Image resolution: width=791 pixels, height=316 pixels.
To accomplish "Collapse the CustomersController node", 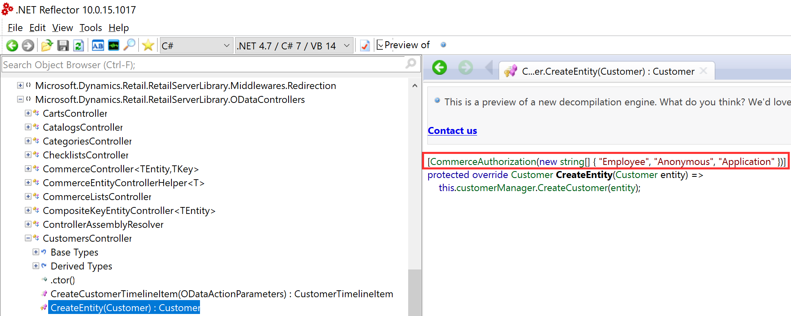I will point(28,238).
